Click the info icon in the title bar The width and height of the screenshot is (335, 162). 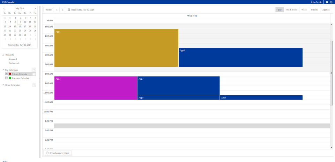(x=332, y=2)
